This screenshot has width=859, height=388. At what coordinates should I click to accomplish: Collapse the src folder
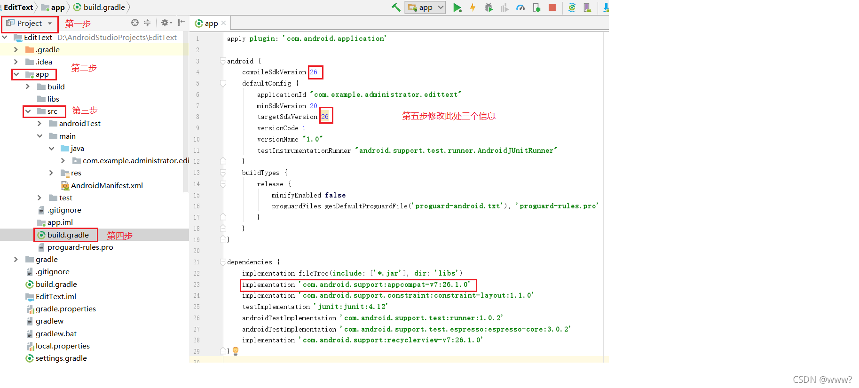tap(28, 111)
